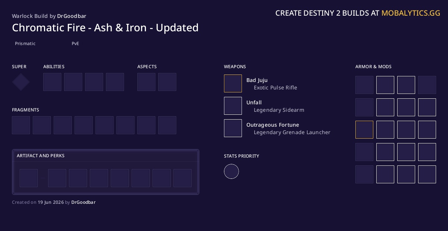448x231 pixels.
Task: Select the first Abilities slot
Action: [x=52, y=82]
